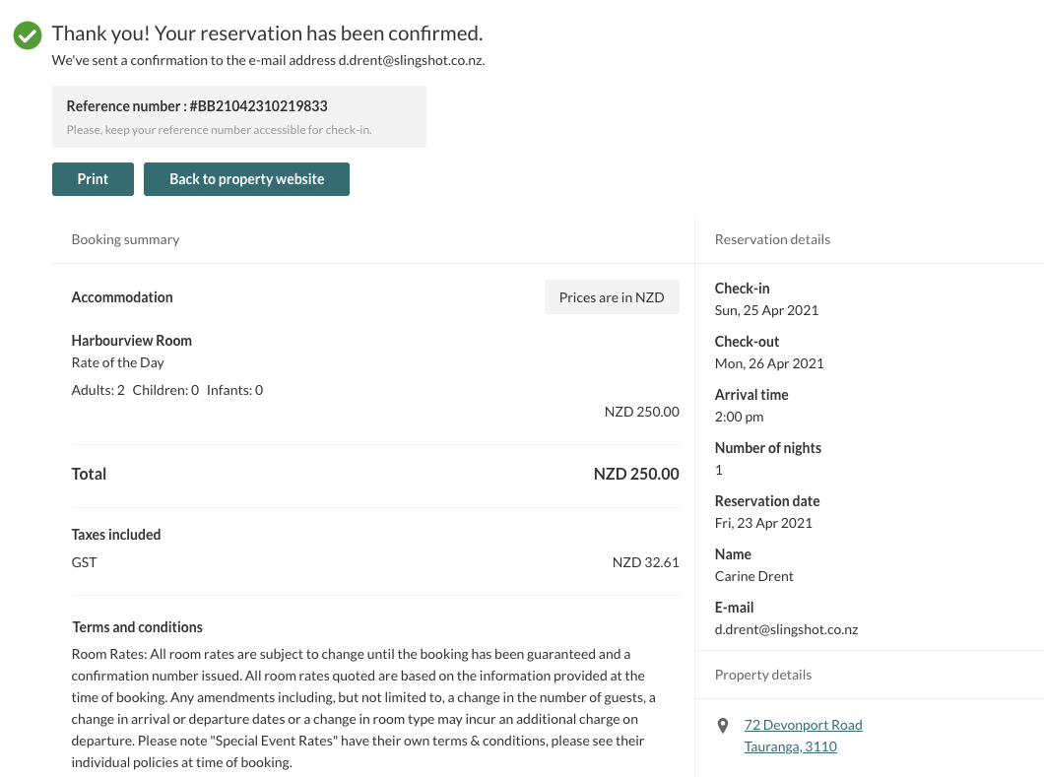Screen dimensions: 1044x777
Task: Click the Print button
Action: tap(93, 179)
